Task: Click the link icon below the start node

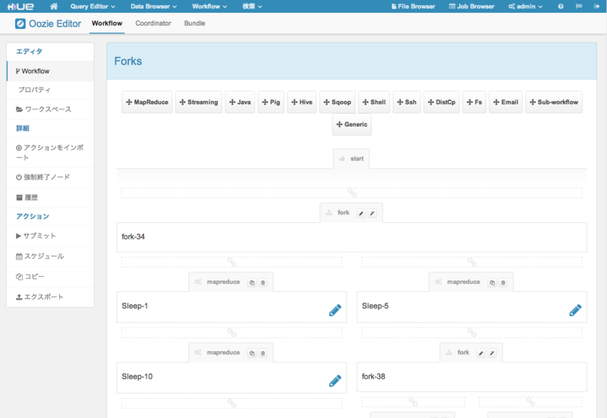Action: [x=352, y=193]
